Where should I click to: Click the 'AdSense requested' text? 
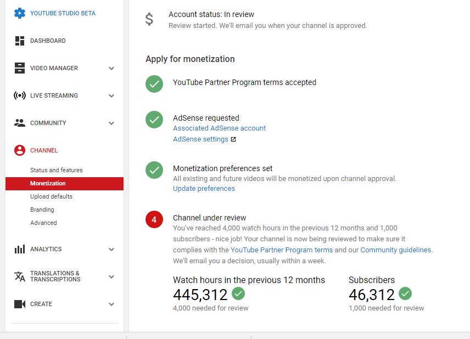pos(206,118)
